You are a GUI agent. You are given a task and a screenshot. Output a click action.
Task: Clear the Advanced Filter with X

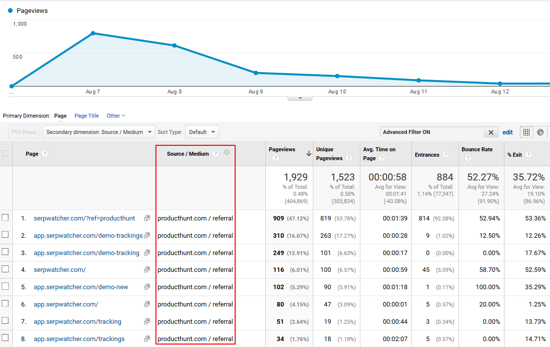(491, 132)
